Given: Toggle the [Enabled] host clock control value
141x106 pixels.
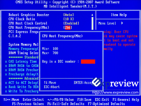Looking at the screenshot, I should pyautogui.click(x=71, y=23).
